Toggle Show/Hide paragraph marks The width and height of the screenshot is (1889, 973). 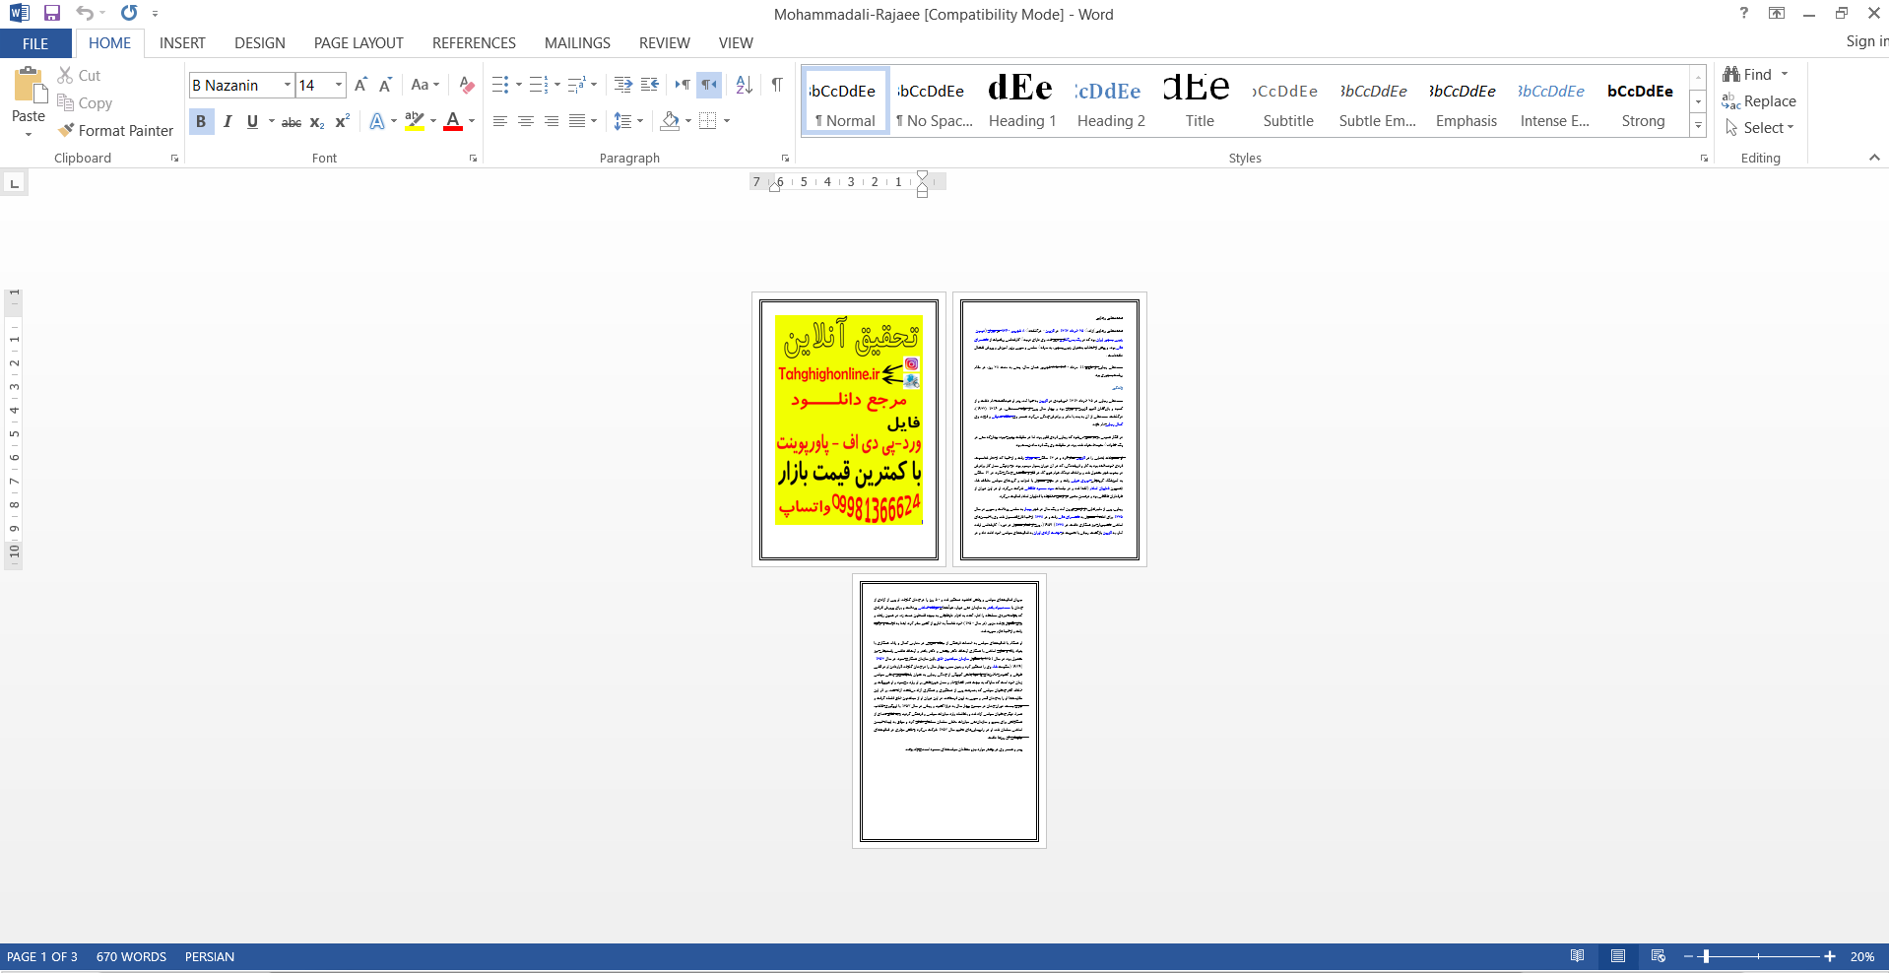[777, 85]
